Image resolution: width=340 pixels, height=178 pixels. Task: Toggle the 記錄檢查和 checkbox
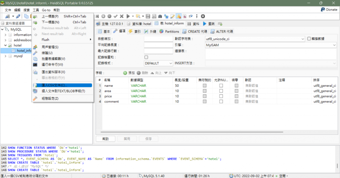[x=146, y=57]
